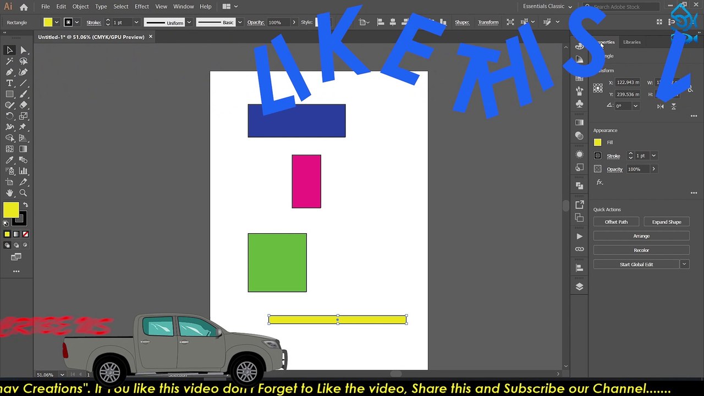Screen dimensions: 704x396
Task: Open the File menu
Action: click(45, 7)
